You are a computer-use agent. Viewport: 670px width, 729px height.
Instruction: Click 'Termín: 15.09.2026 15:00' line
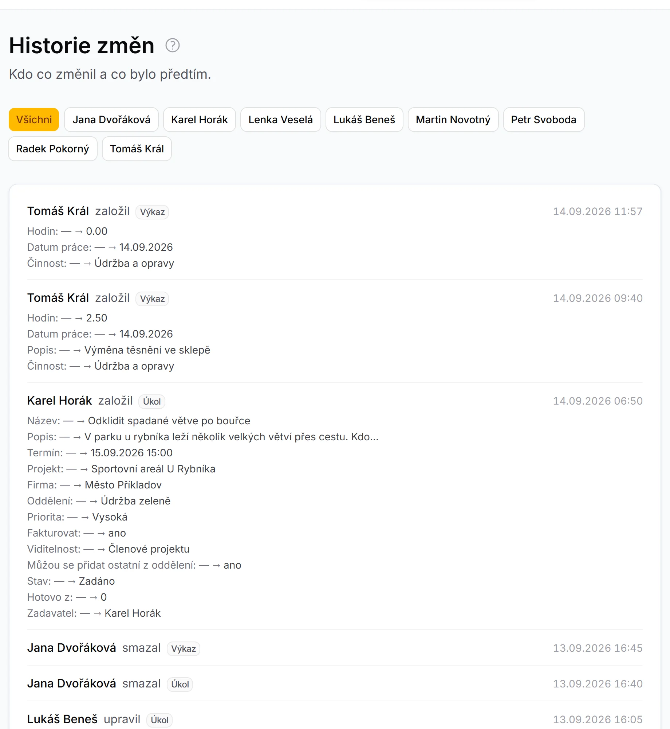coord(100,453)
